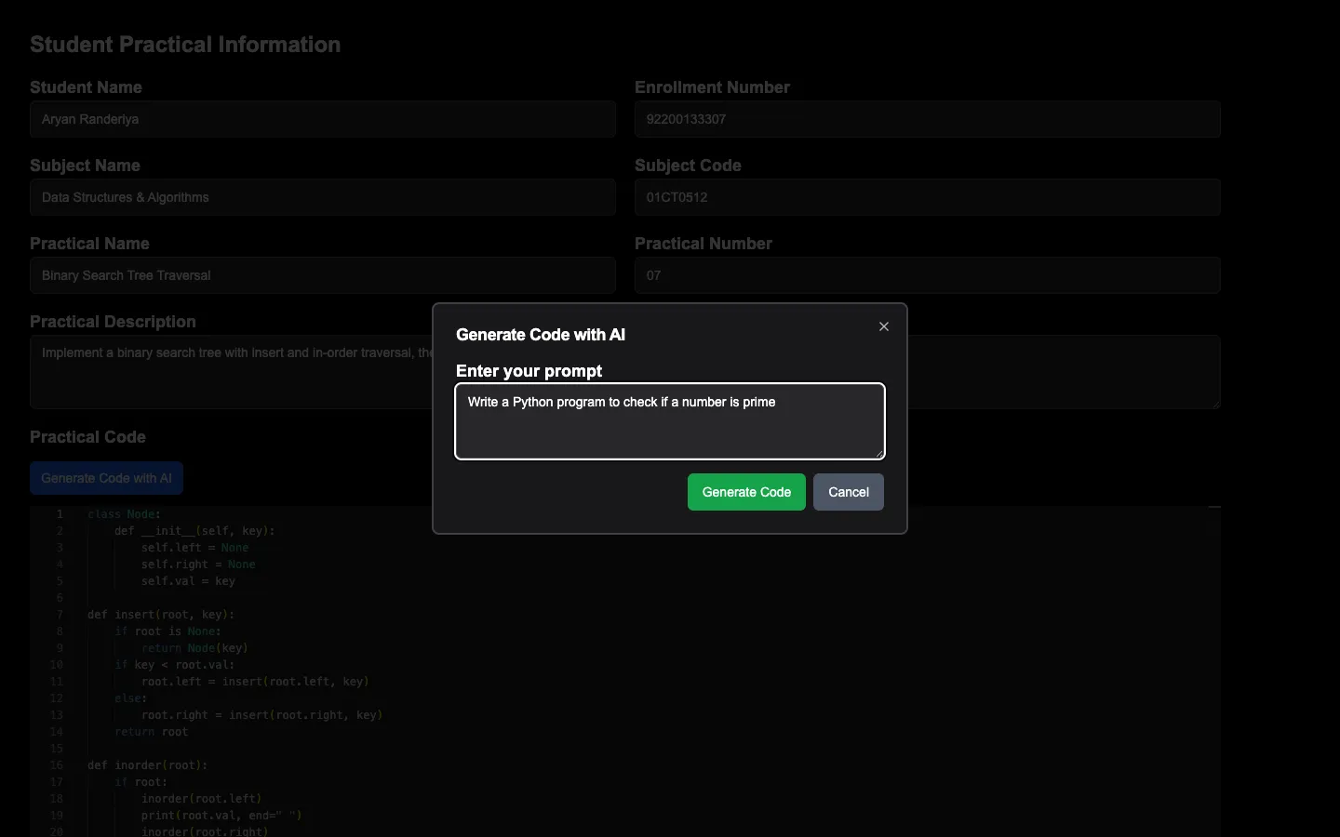Click the 'Practical Code' label
This screenshot has width=1340, height=837.
(87, 437)
